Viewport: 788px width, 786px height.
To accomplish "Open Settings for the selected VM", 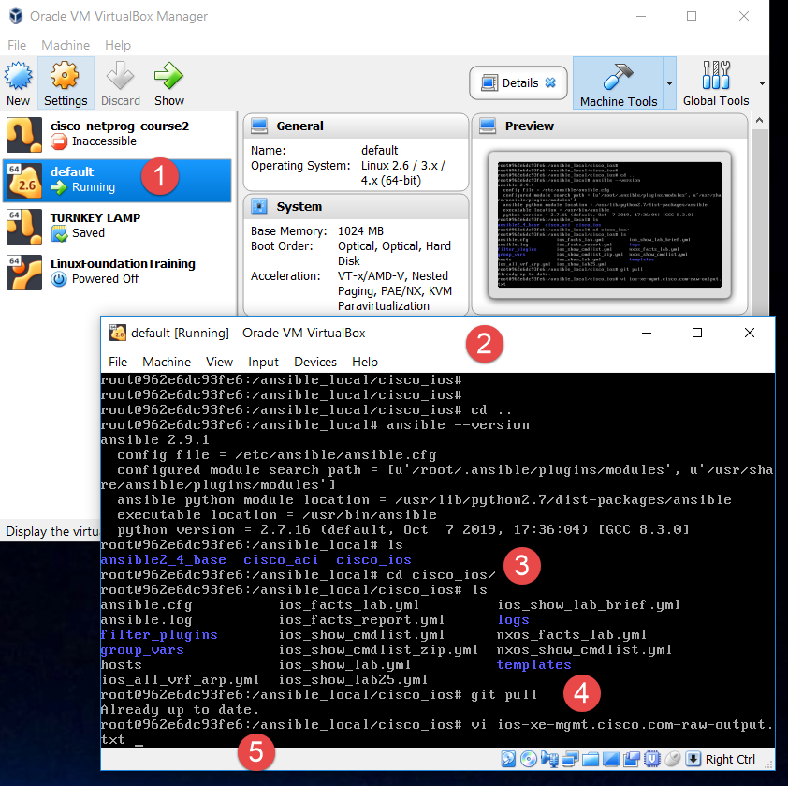I will pyautogui.click(x=66, y=83).
